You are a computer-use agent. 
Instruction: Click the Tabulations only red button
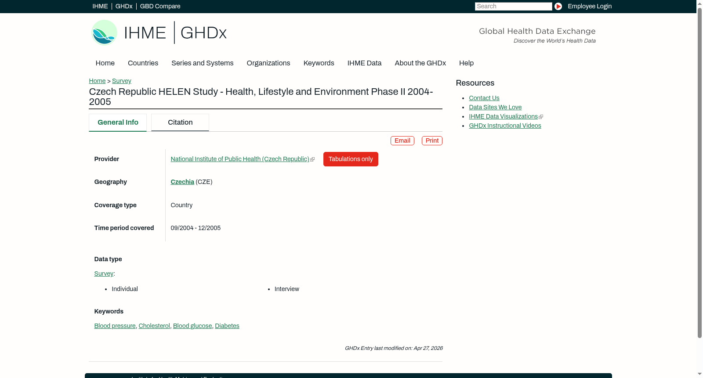coord(351,159)
